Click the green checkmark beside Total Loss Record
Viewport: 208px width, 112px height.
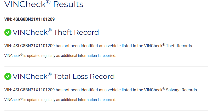(8, 76)
